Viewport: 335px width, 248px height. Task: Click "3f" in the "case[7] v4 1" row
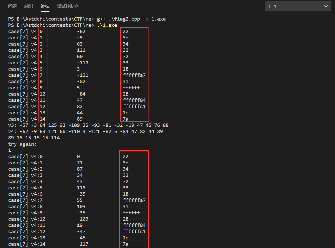click(126, 38)
